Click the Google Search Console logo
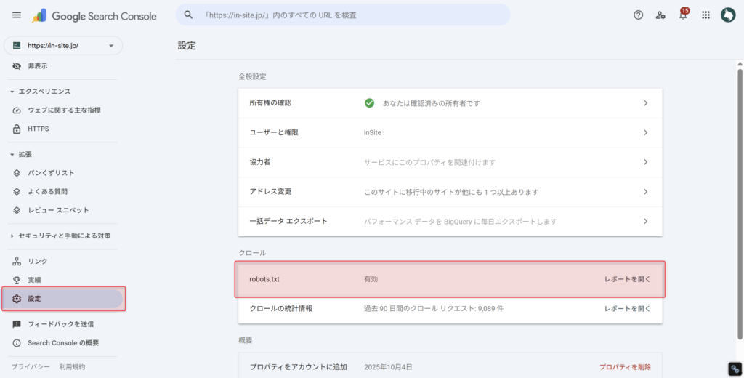 (x=94, y=16)
